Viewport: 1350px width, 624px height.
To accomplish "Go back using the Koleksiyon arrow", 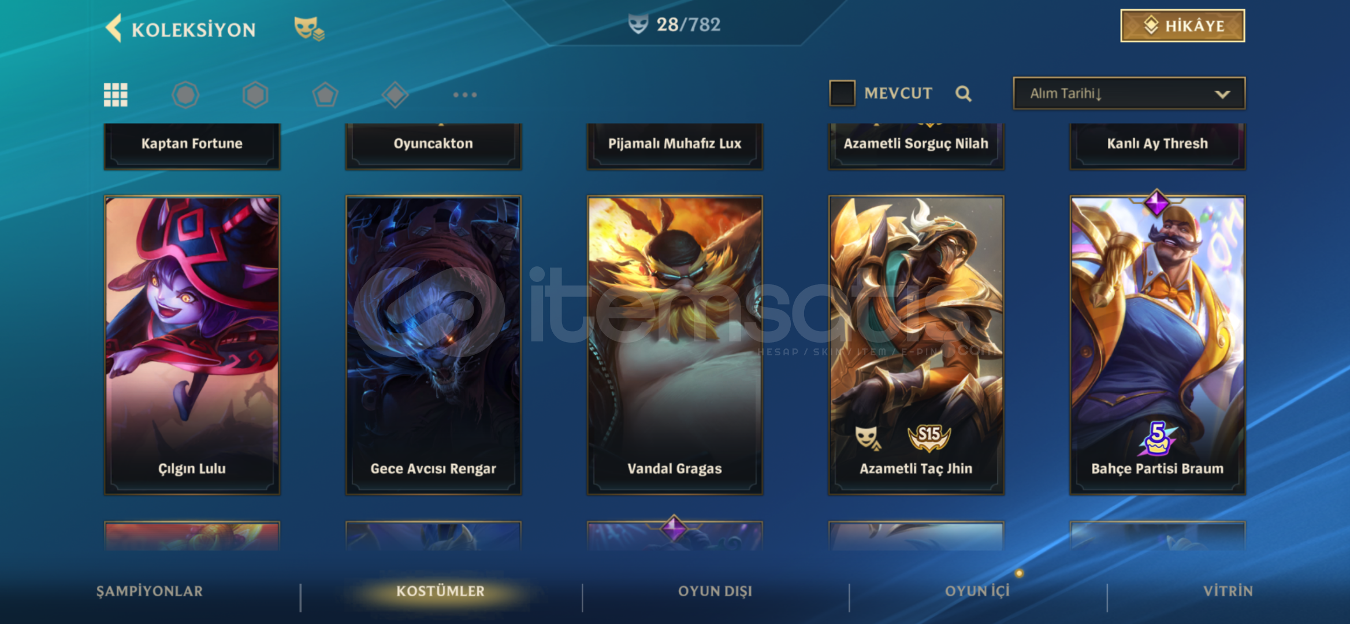I will [114, 28].
